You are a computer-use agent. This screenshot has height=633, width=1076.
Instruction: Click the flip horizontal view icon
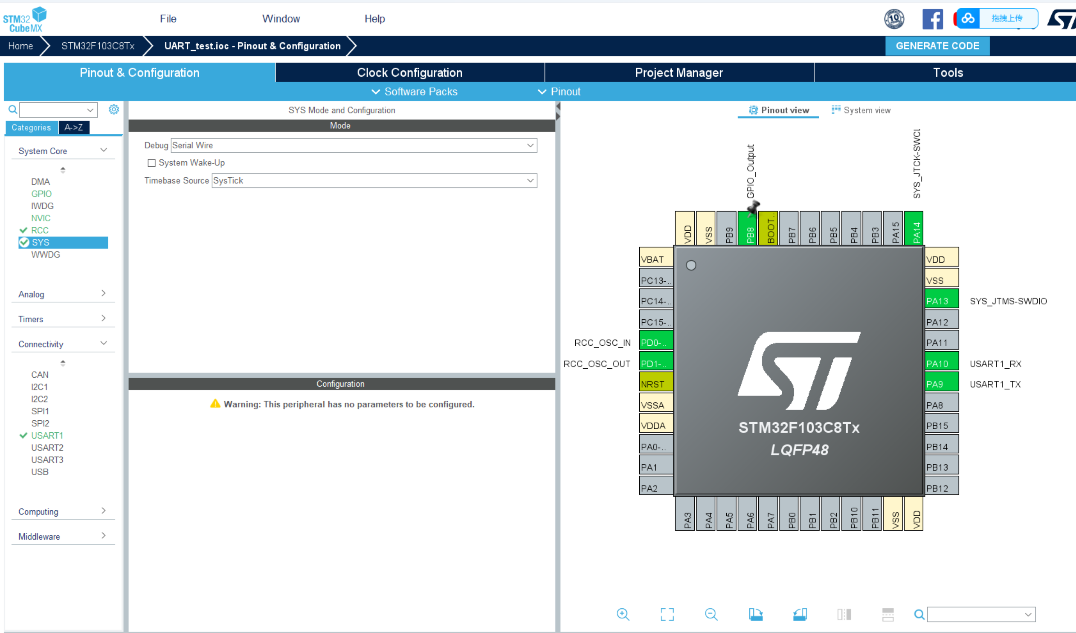(844, 614)
